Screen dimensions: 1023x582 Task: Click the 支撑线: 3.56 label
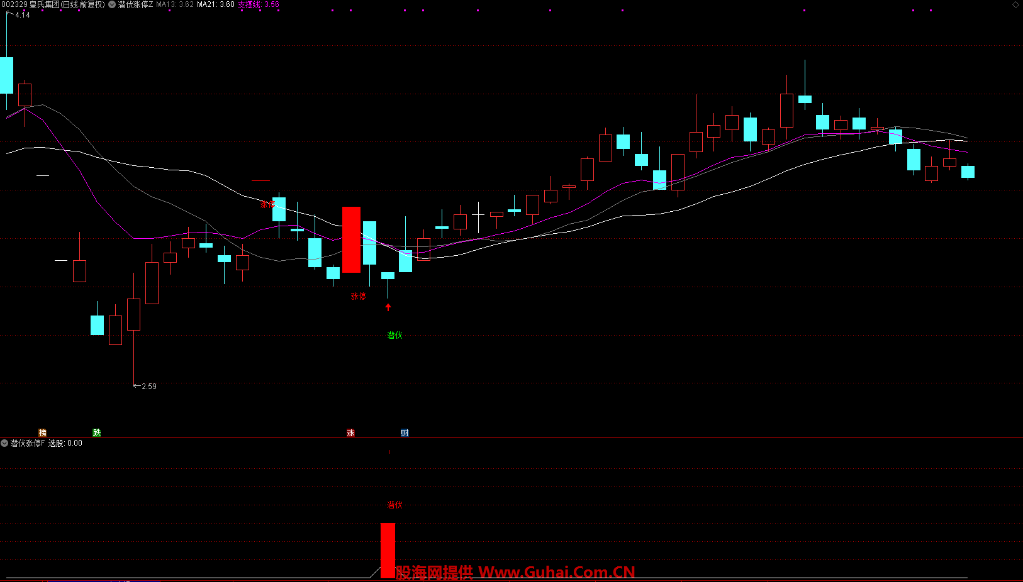pos(259,4)
